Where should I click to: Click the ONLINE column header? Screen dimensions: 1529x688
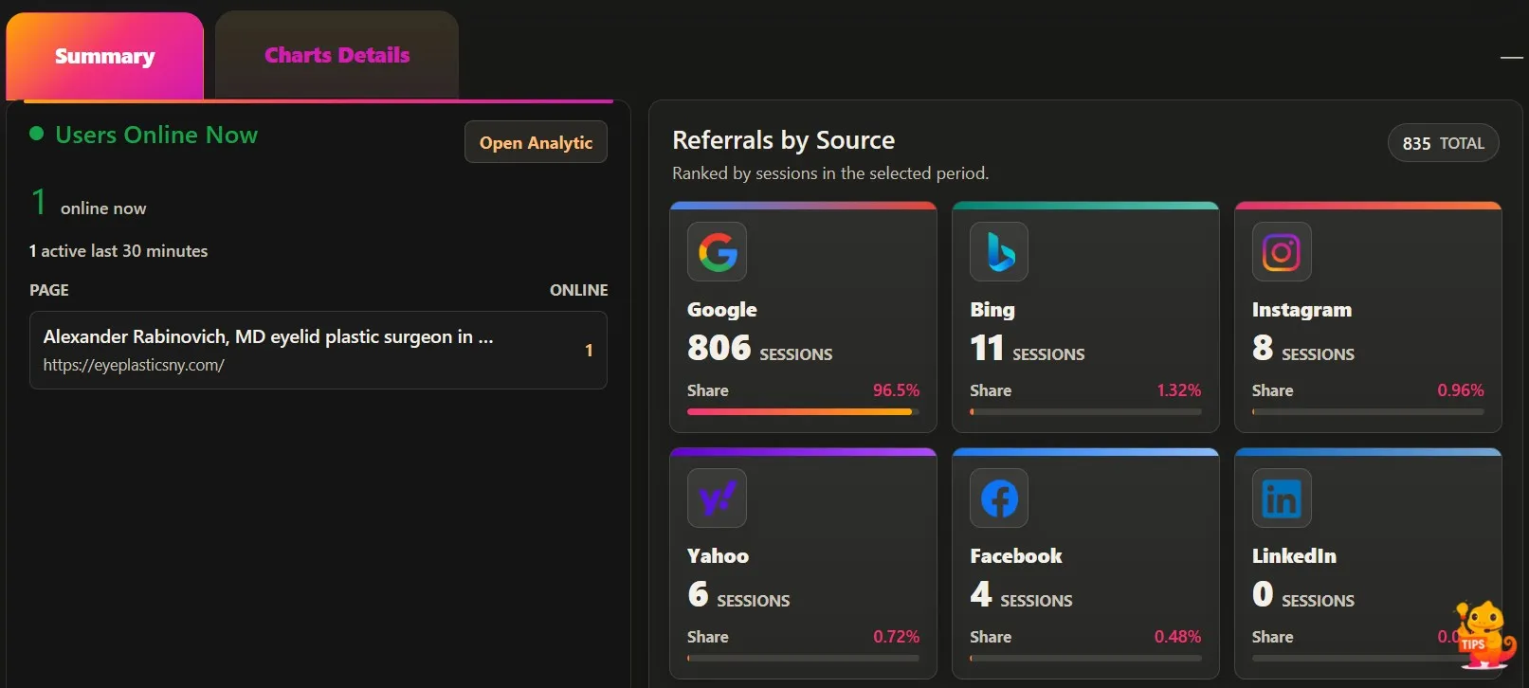coord(579,290)
